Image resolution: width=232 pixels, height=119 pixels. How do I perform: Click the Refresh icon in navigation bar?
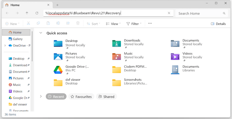click(37, 13)
